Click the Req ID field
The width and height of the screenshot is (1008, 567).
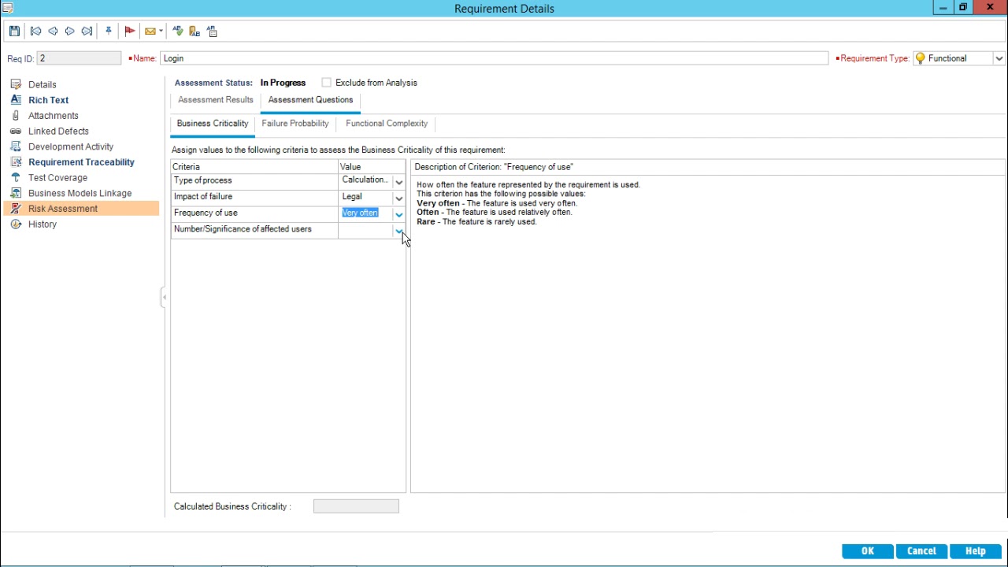pyautogui.click(x=79, y=58)
